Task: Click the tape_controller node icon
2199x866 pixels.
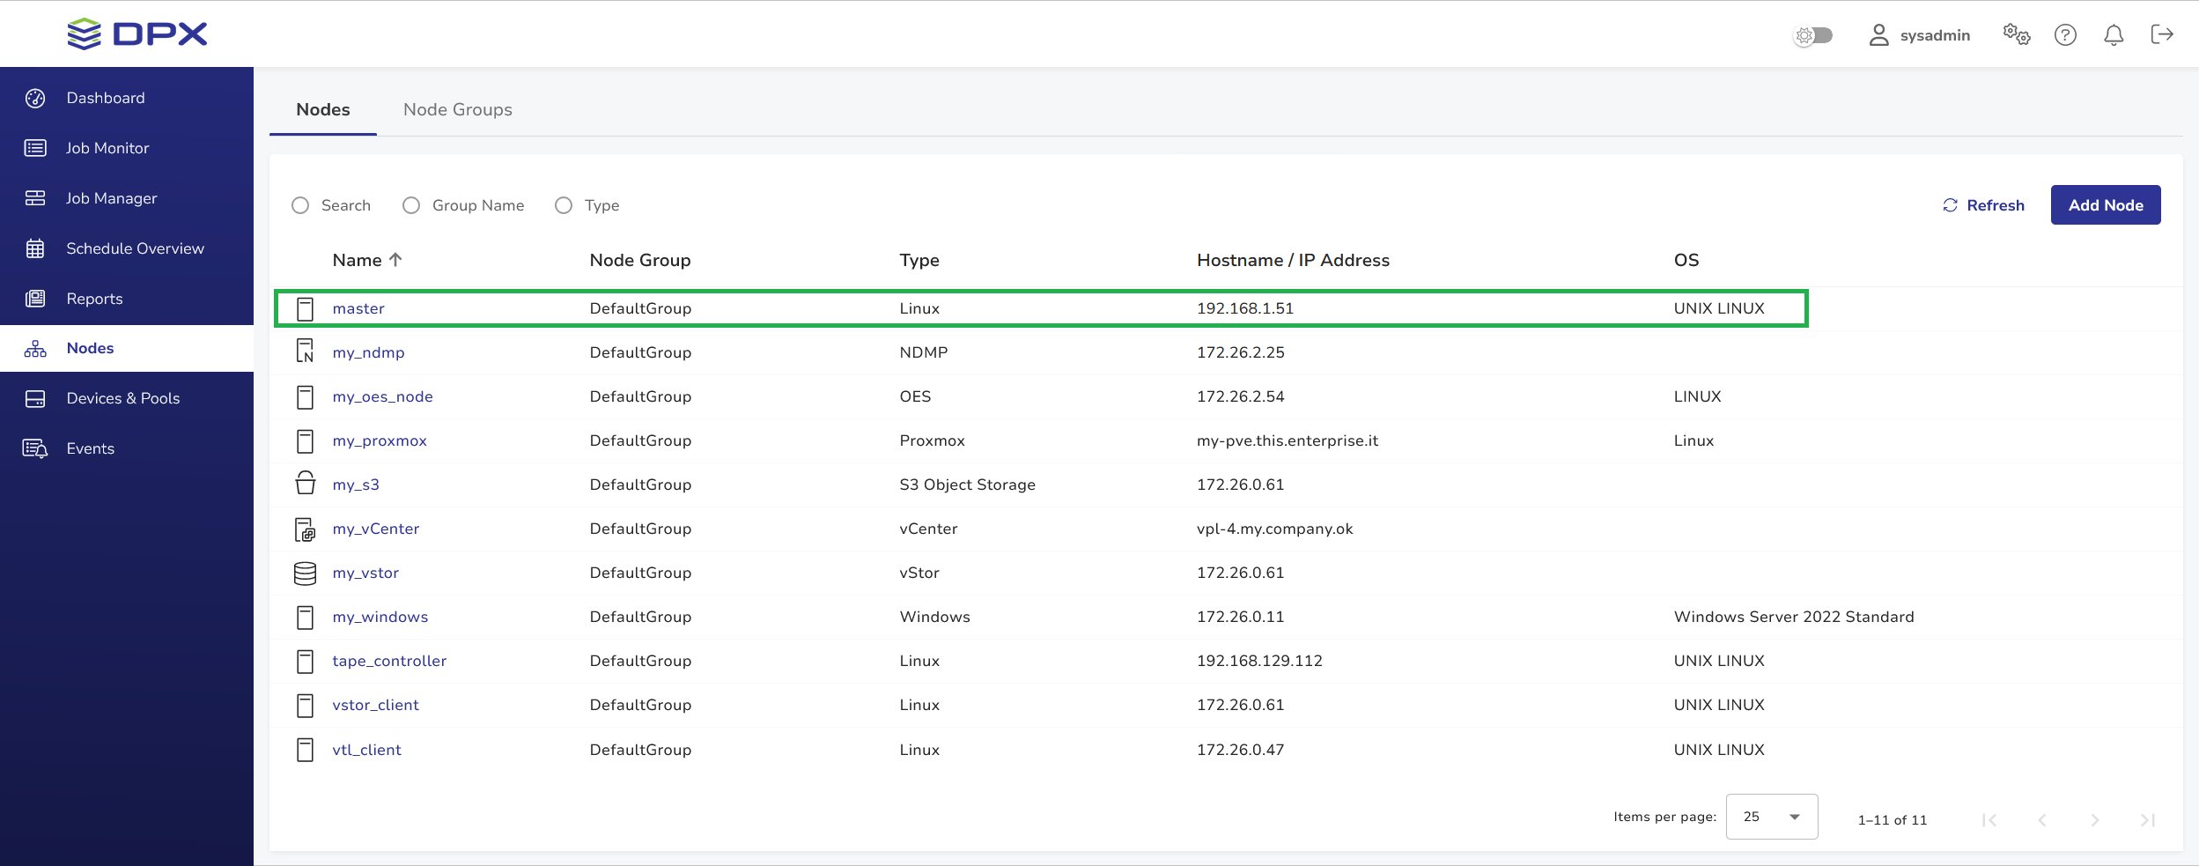Action: pos(305,661)
